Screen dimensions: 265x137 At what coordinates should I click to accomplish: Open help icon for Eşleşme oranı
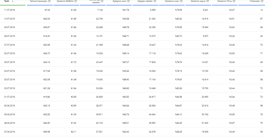coord(128,1)
